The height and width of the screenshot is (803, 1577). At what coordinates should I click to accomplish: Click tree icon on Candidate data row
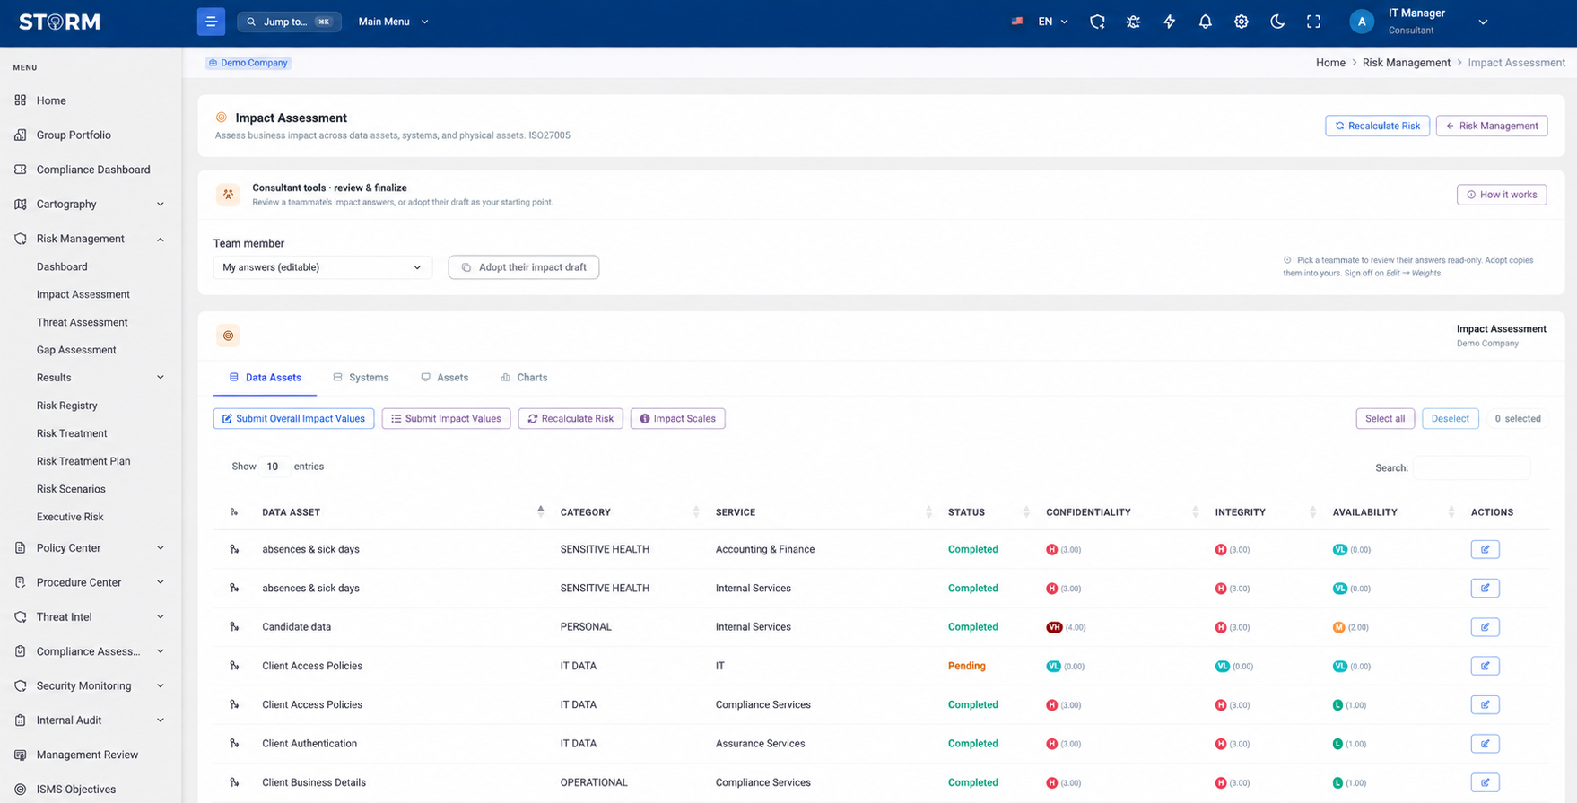234,627
